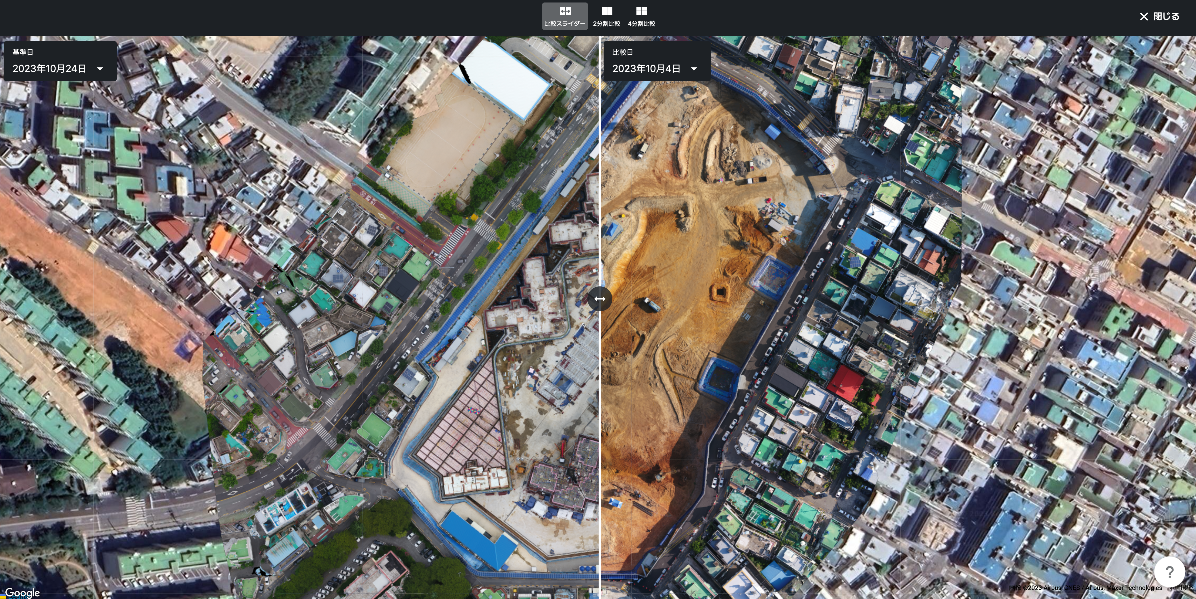Expand the 比較日 dropdown arrow
Screen dimensions: 1196x599
[x=694, y=69]
